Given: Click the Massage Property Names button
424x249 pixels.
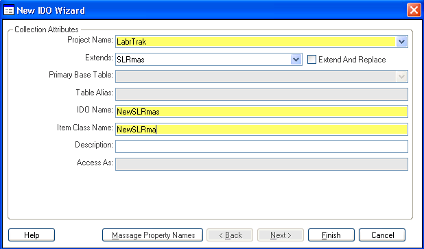Looking at the screenshot, I should coord(152,235).
